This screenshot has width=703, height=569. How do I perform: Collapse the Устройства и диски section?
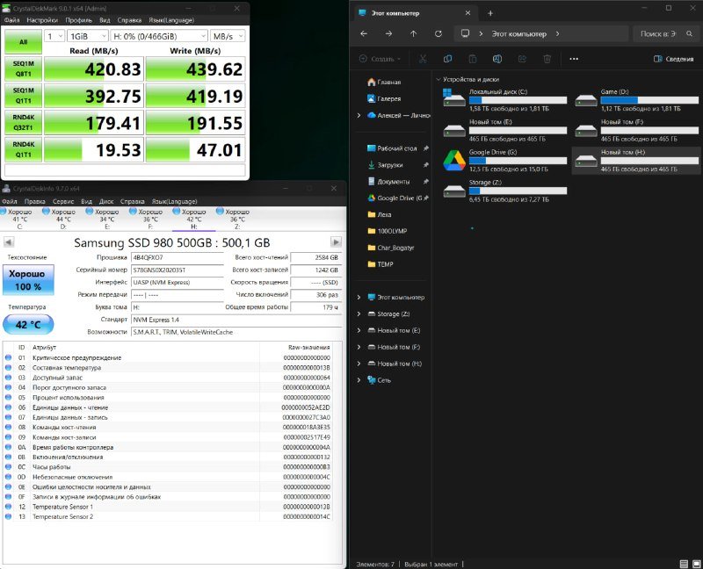click(439, 79)
